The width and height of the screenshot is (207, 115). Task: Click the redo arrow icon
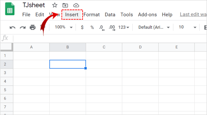tap(23, 27)
